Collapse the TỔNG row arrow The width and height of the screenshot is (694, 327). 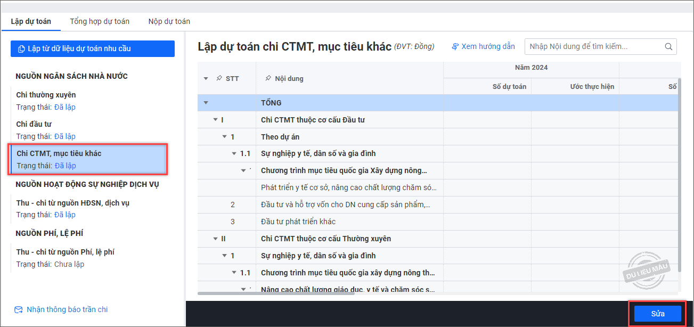206,103
